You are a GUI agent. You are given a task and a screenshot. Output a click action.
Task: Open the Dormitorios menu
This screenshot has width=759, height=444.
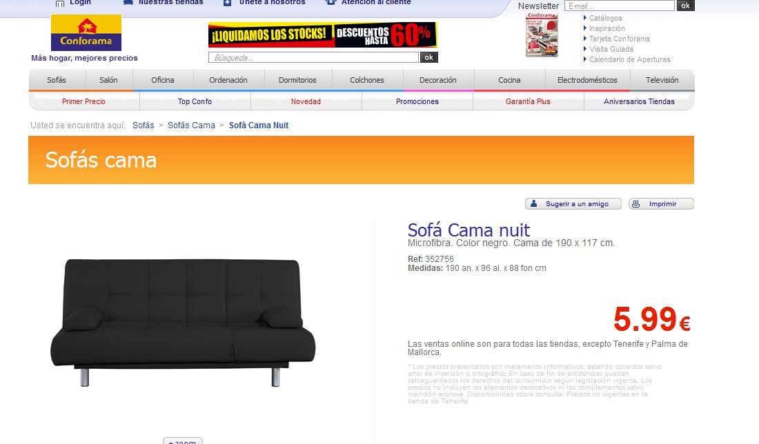point(297,80)
